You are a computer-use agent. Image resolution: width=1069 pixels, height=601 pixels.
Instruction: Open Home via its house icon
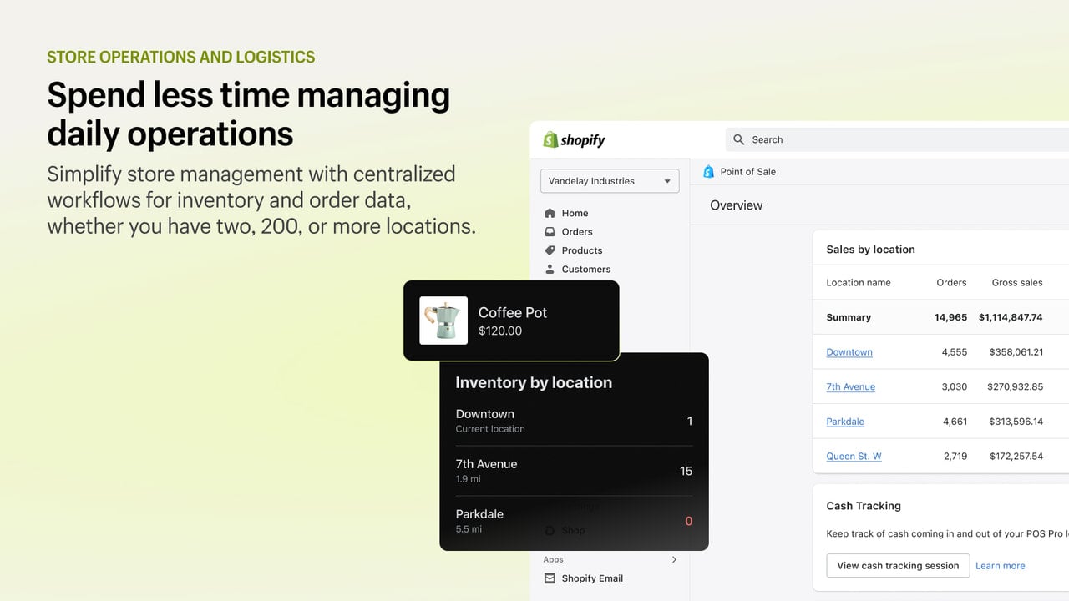(x=550, y=213)
